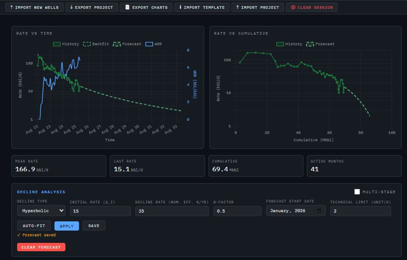Click the B-Factor input field
Screen dimensions: 407x260
(237, 211)
